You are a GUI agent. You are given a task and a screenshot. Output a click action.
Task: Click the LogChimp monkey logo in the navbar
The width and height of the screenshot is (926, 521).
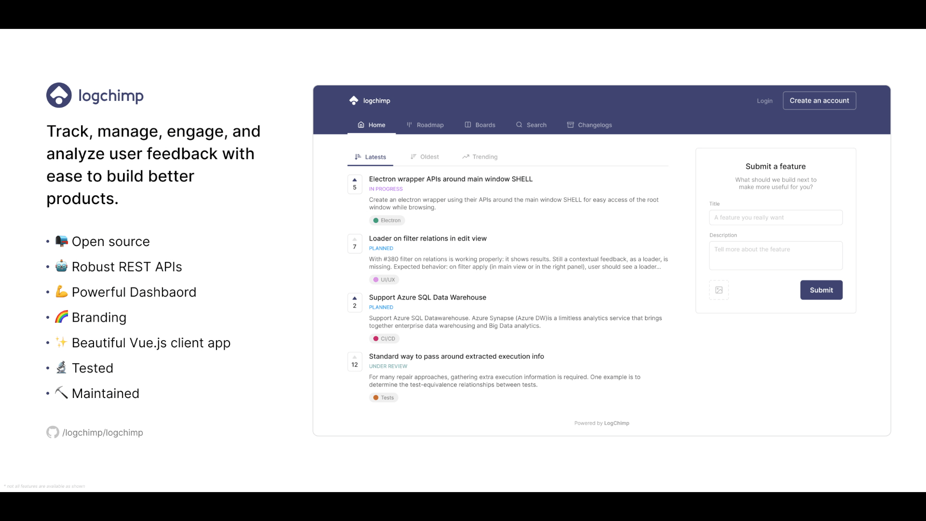point(354,100)
